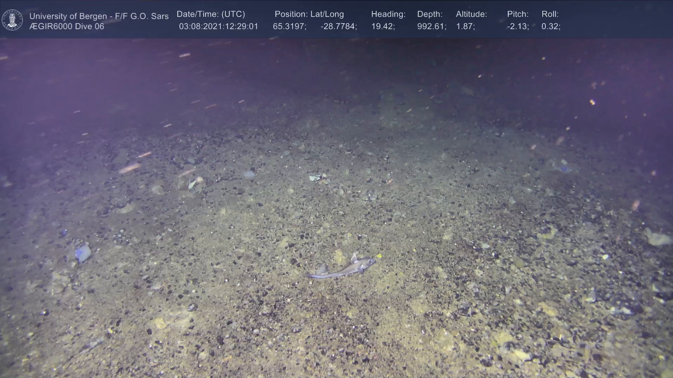The height and width of the screenshot is (378, 673).
Task: Select the ÆGIR6000 Dive 06 label
Action: [67, 27]
